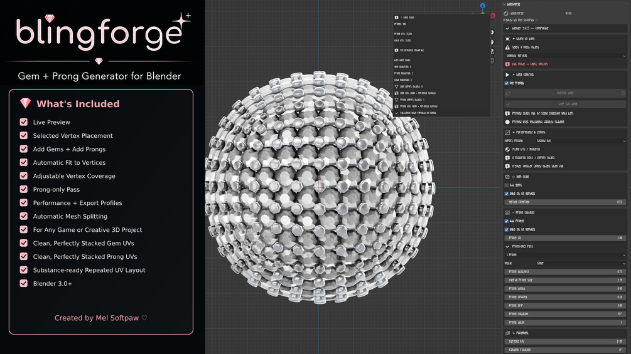The height and width of the screenshot is (354, 631).
Task: Click the joined object when full info icon
Action: pyautogui.click(x=507, y=166)
